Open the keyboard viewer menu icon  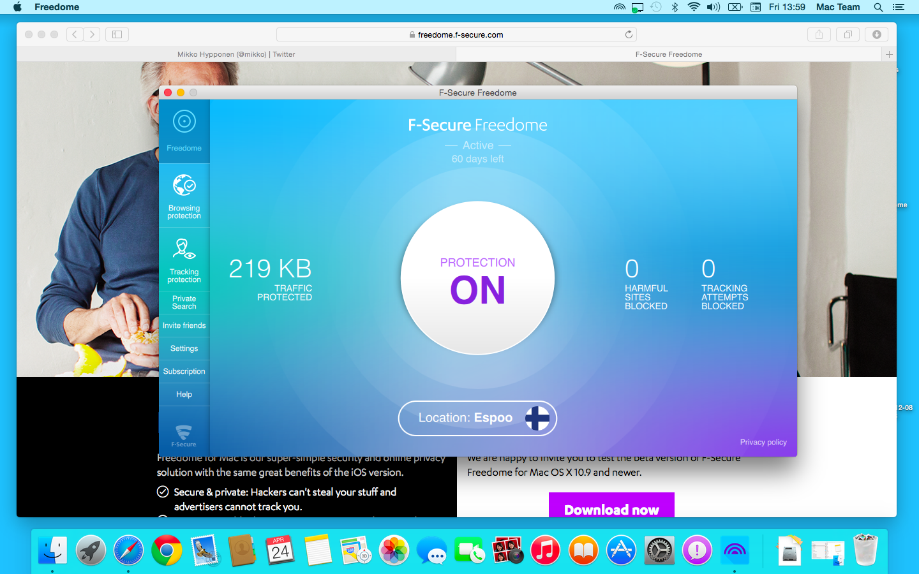pos(756,7)
